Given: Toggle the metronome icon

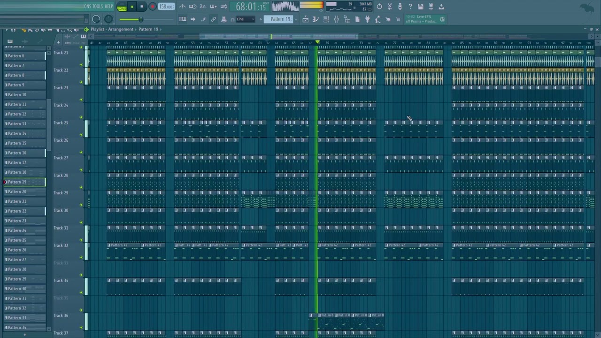Looking at the screenshot, I should [x=182, y=7].
